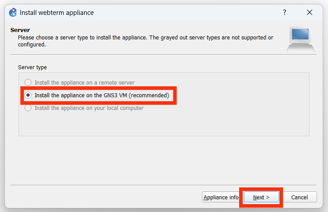Click the bold Server heading
The image size is (328, 212).
tap(20, 30)
